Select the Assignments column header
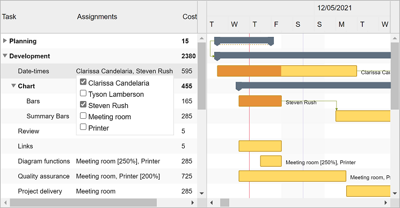This screenshot has height=208, width=400. (97, 17)
